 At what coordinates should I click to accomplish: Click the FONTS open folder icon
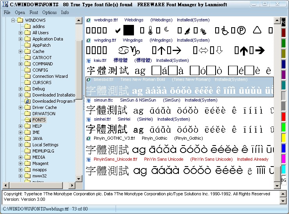click(x=28, y=120)
